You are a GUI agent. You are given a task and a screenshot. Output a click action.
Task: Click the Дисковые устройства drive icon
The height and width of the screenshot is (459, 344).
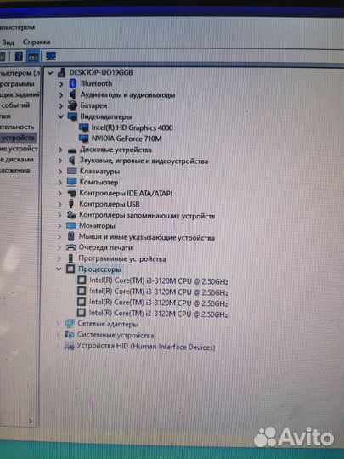(72, 150)
